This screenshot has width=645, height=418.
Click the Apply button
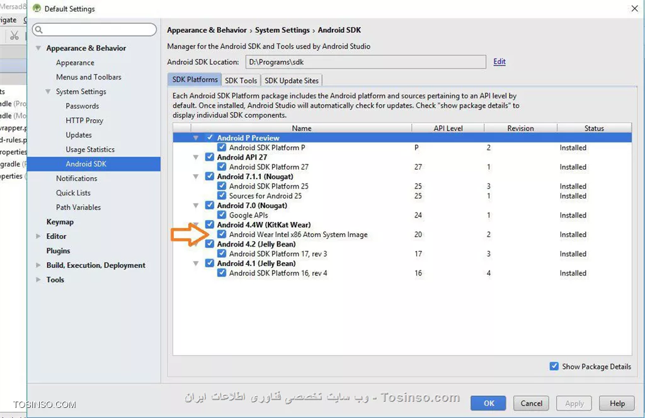574,403
